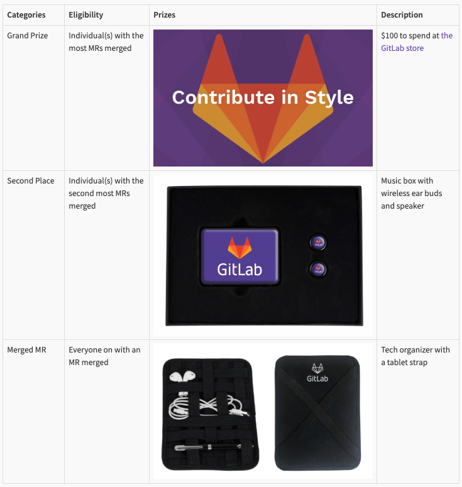This screenshot has width=462, height=487.
Task: Click the Tech organizer description text
Action: 415,356
